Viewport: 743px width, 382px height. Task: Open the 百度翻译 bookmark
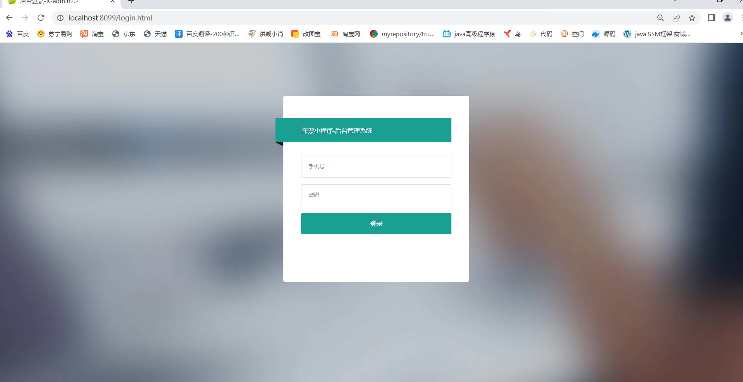click(x=207, y=34)
